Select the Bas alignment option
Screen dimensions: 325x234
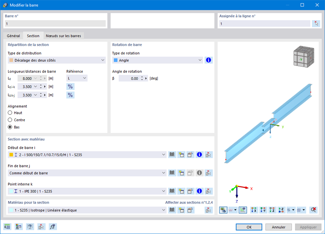(x=10, y=127)
